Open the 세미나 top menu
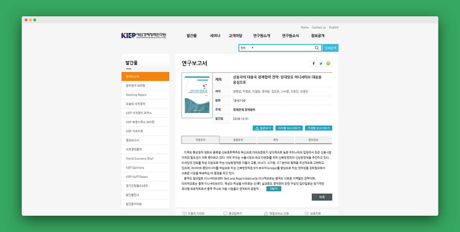This screenshot has height=232, width=460. coord(215,36)
